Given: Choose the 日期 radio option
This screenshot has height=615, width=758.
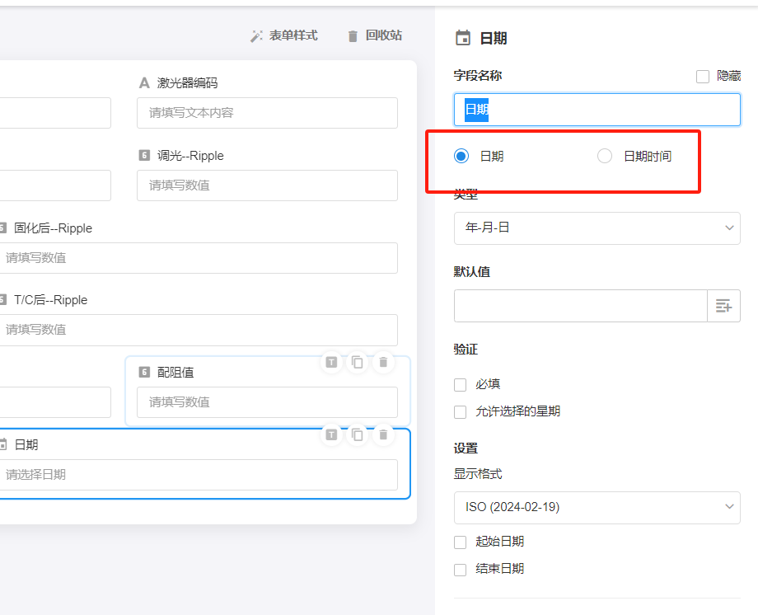Looking at the screenshot, I should click(461, 156).
